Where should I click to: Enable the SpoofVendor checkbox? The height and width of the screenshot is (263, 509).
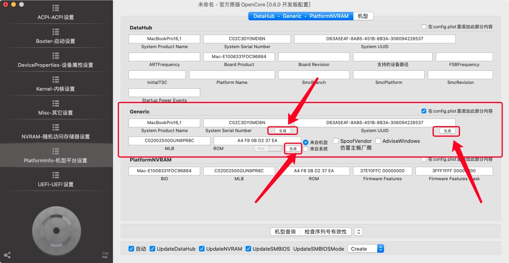pyautogui.click(x=336, y=141)
